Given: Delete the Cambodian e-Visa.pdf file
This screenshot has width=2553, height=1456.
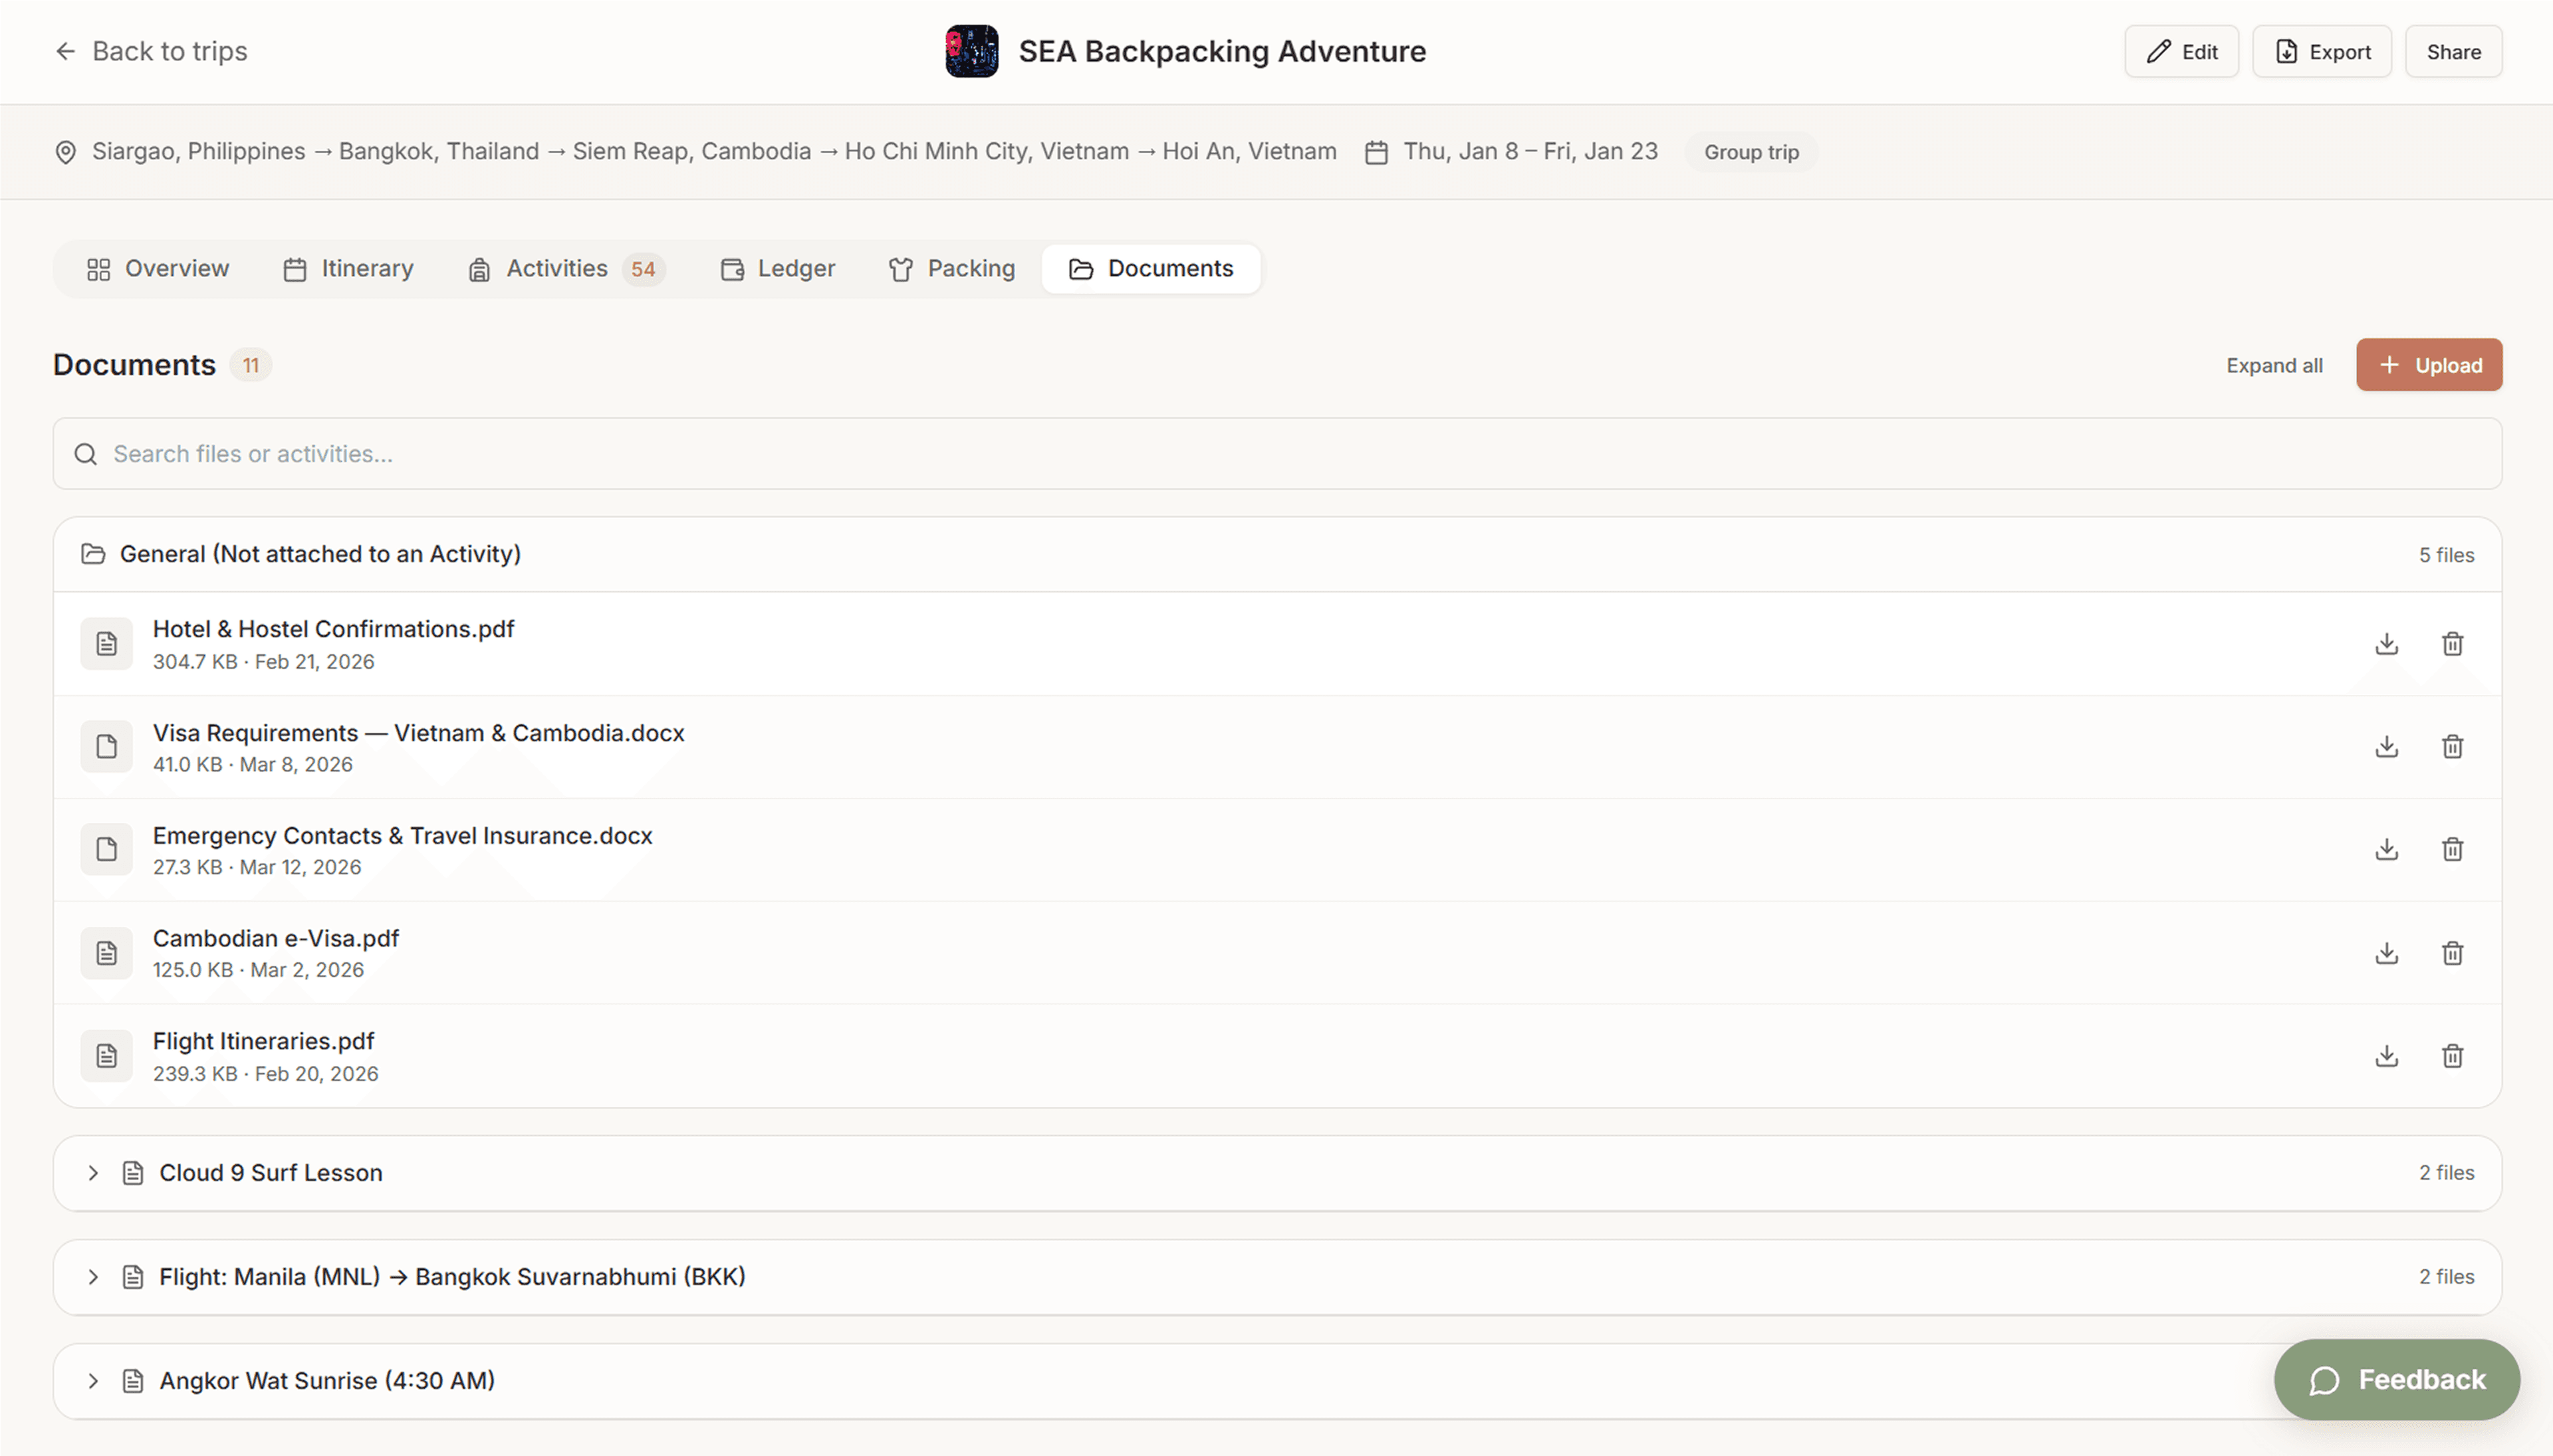Looking at the screenshot, I should click(2452, 953).
